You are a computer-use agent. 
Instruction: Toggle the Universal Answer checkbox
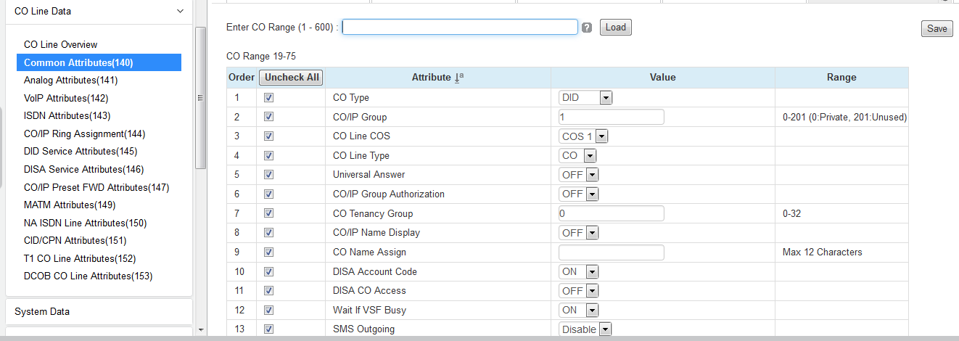[268, 175]
